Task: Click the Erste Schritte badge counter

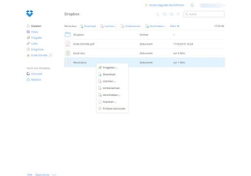Action: [x=50, y=55]
